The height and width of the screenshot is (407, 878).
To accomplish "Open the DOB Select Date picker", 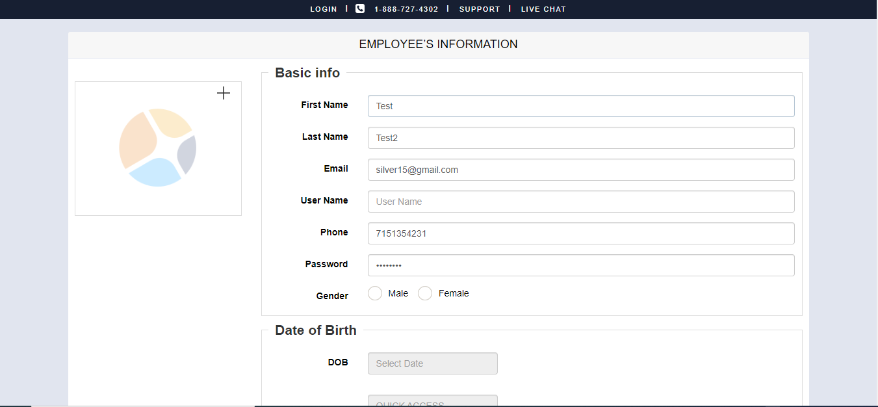I will pyautogui.click(x=432, y=363).
